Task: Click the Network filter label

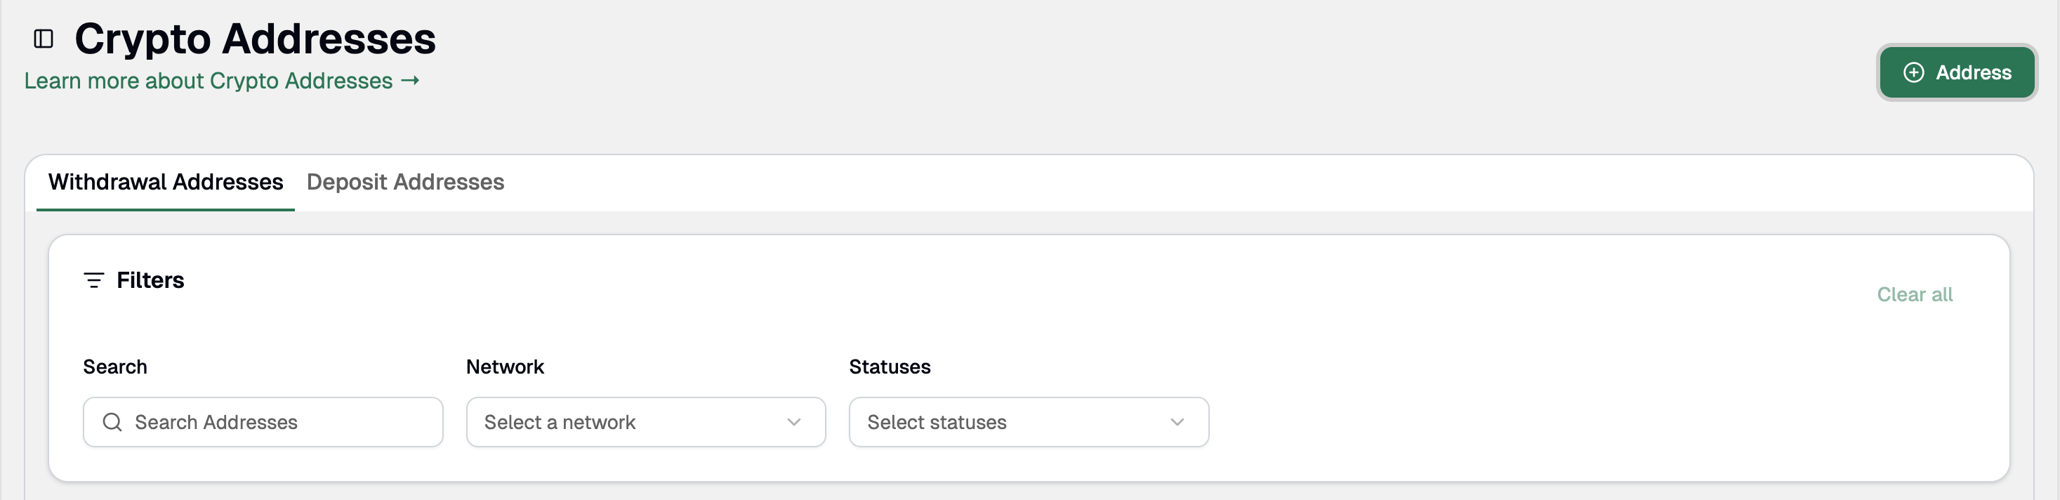Action: pos(505,367)
